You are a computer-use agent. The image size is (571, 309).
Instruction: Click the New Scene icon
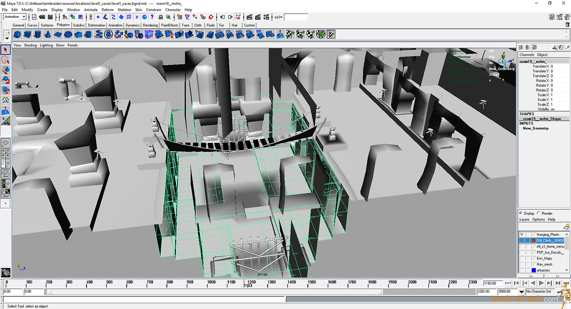pos(34,17)
